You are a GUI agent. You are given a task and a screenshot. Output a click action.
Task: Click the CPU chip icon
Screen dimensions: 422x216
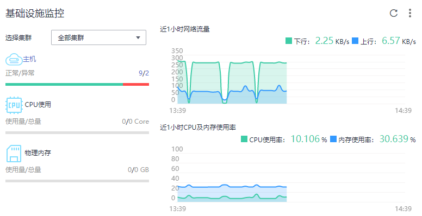(x=14, y=105)
